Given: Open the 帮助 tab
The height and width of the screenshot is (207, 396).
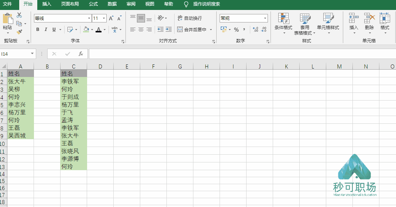Looking at the screenshot, I should [169, 4].
